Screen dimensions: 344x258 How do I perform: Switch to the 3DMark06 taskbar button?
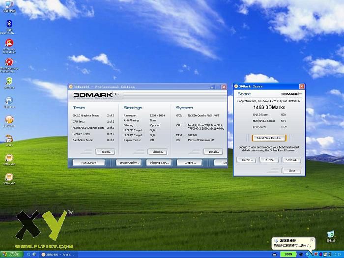click(x=58, y=255)
